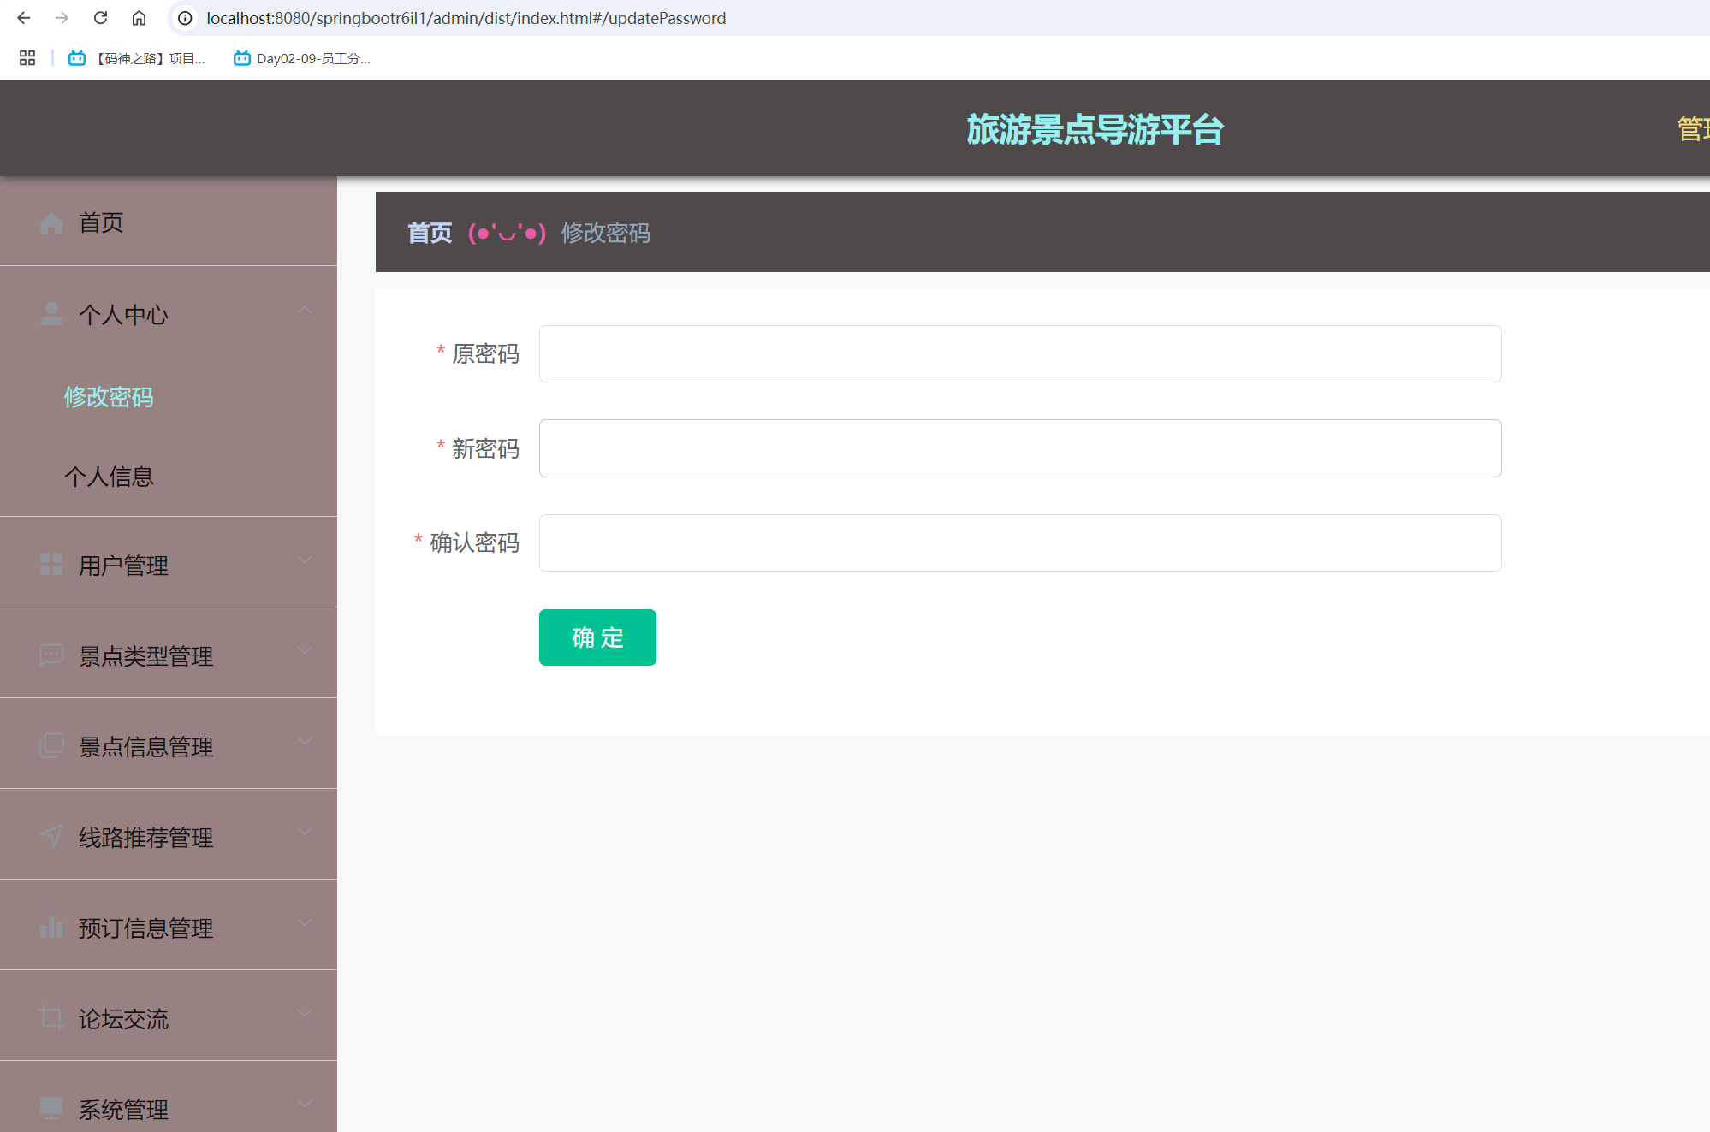Expand the 论坛交流 section
1710x1132 pixels.
pyautogui.click(x=305, y=1013)
